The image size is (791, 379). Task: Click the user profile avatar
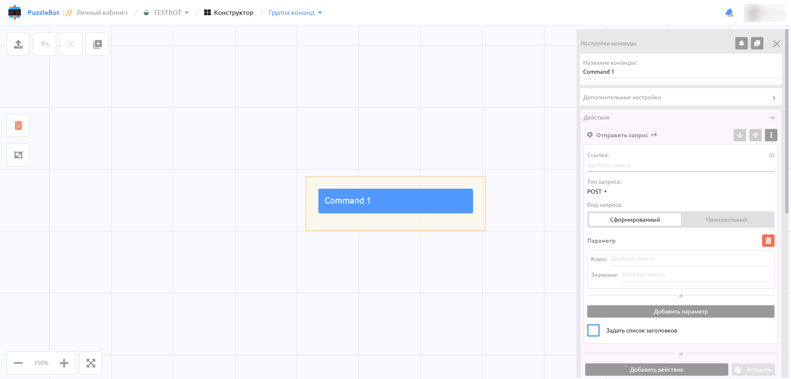pos(764,13)
